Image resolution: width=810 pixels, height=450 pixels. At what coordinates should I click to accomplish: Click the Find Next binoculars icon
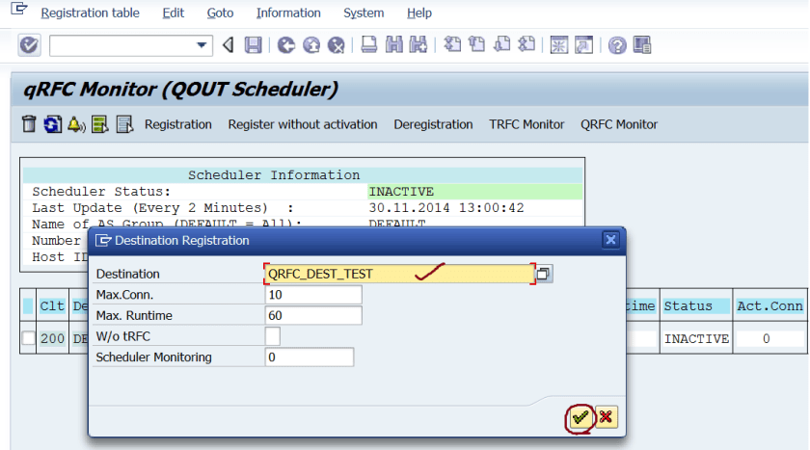418,45
